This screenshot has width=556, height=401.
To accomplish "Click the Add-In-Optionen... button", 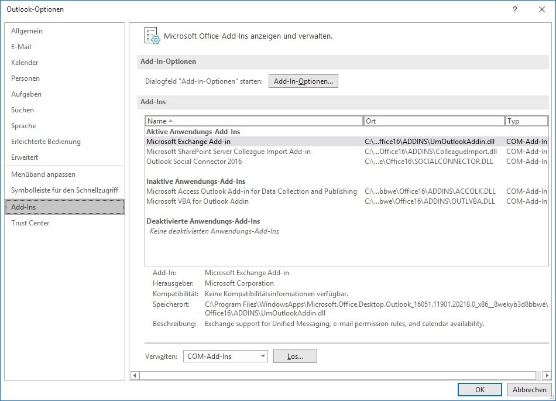I will [x=303, y=81].
